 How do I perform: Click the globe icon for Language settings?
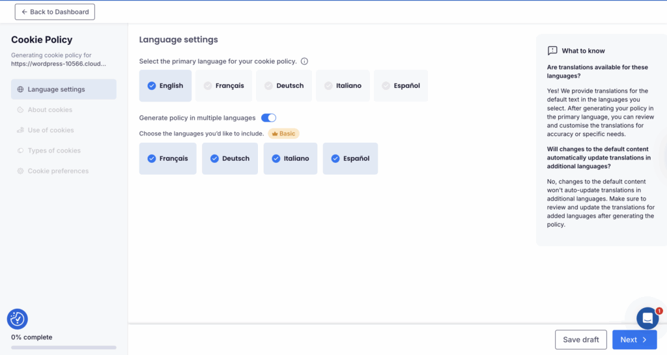tap(20, 89)
